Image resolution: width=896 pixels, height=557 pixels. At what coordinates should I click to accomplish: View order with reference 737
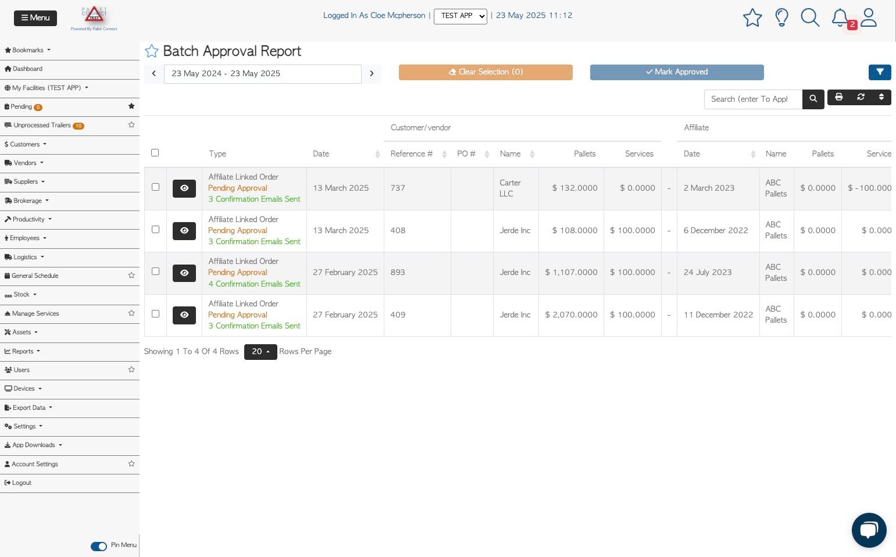click(x=184, y=188)
